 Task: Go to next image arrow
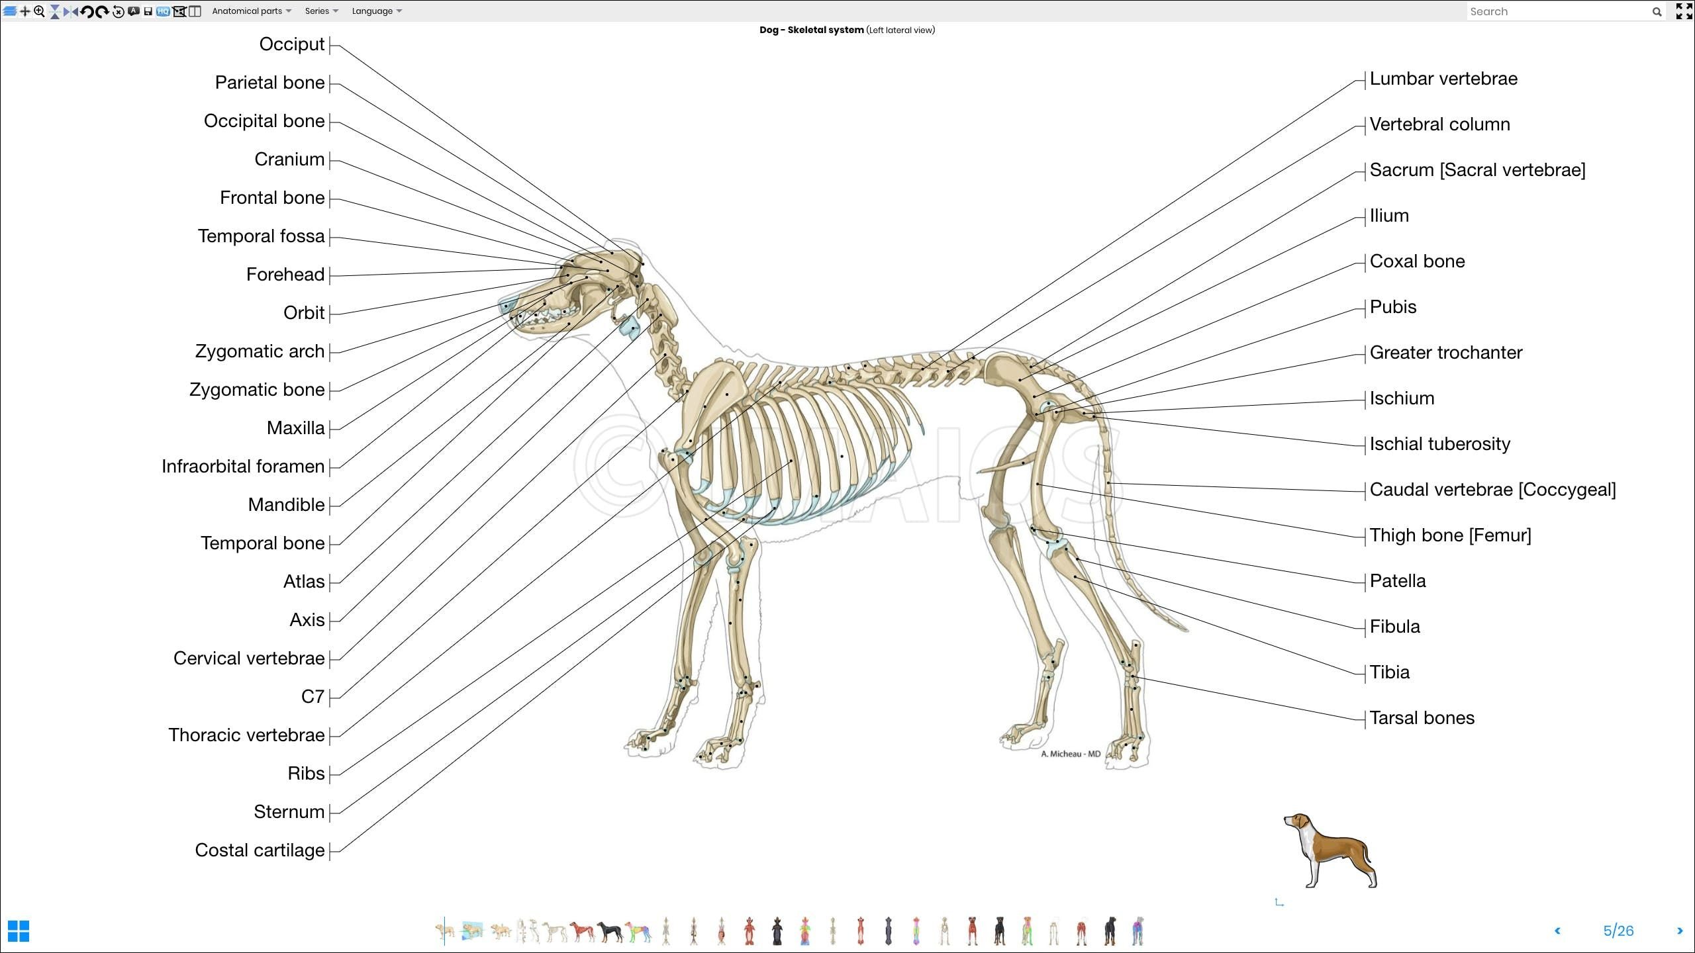tap(1680, 930)
